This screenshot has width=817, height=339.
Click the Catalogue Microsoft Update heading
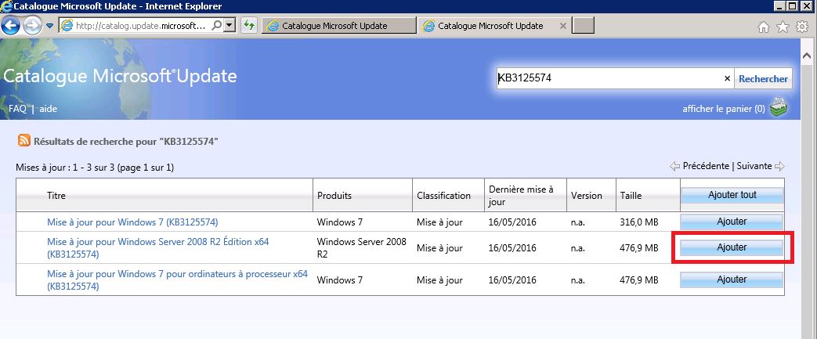click(x=120, y=76)
